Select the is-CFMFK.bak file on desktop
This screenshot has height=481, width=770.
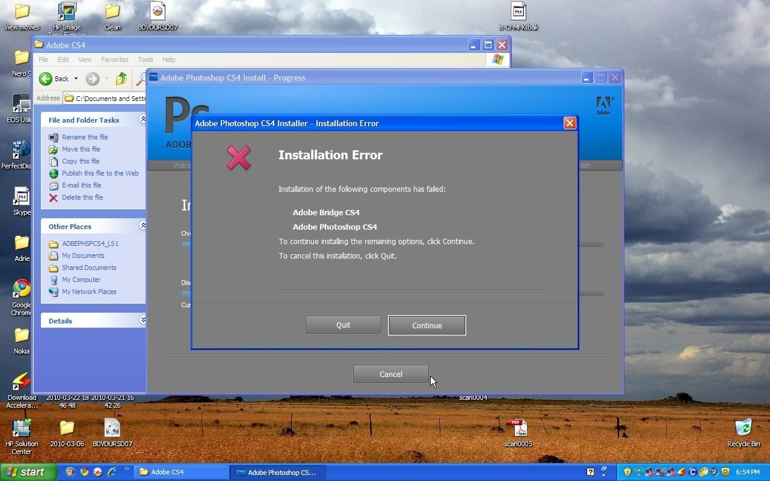click(x=519, y=17)
